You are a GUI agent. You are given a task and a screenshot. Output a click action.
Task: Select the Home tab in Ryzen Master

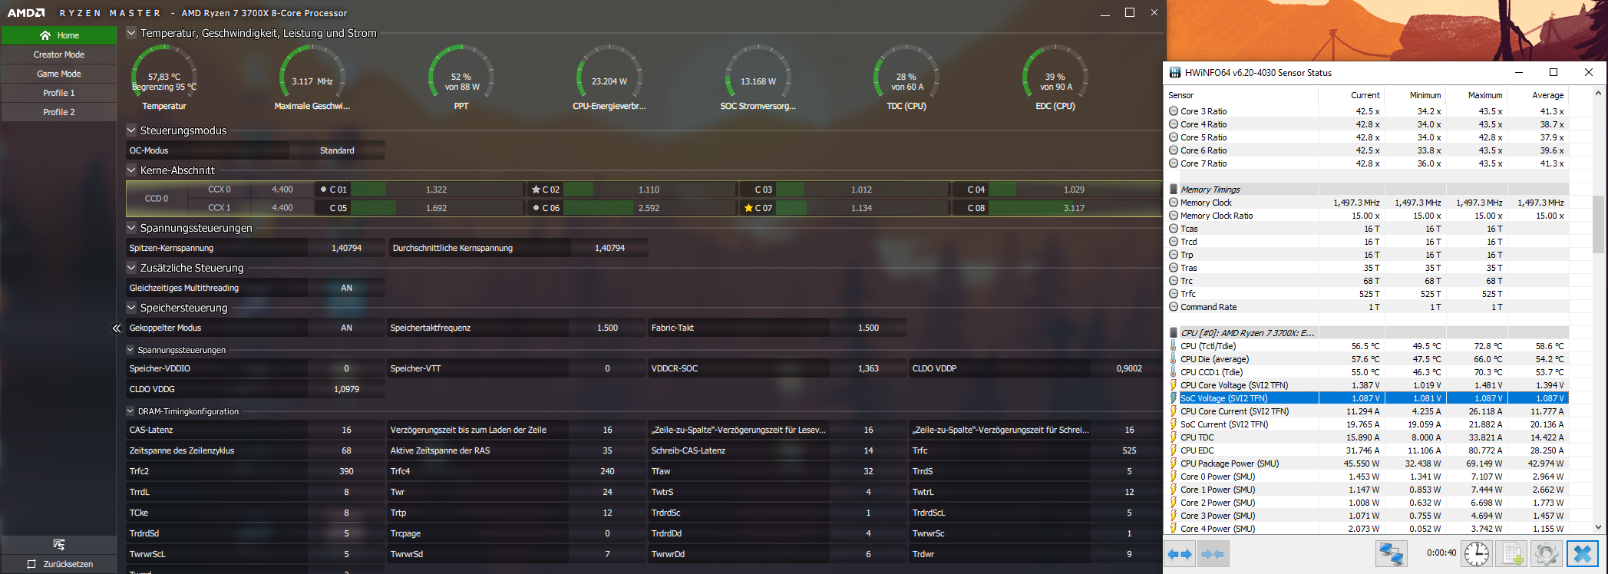[59, 35]
